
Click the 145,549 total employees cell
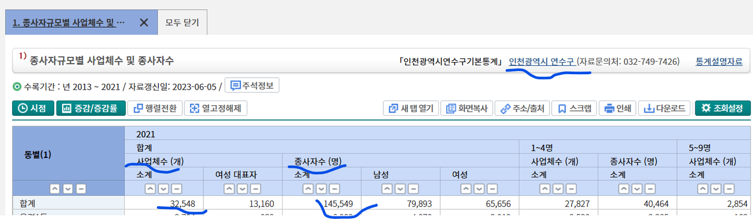(322, 203)
